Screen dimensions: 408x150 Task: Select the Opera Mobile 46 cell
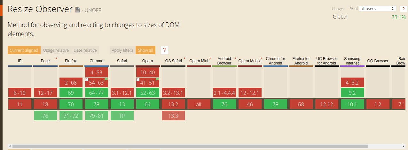pyautogui.click(x=250, y=104)
